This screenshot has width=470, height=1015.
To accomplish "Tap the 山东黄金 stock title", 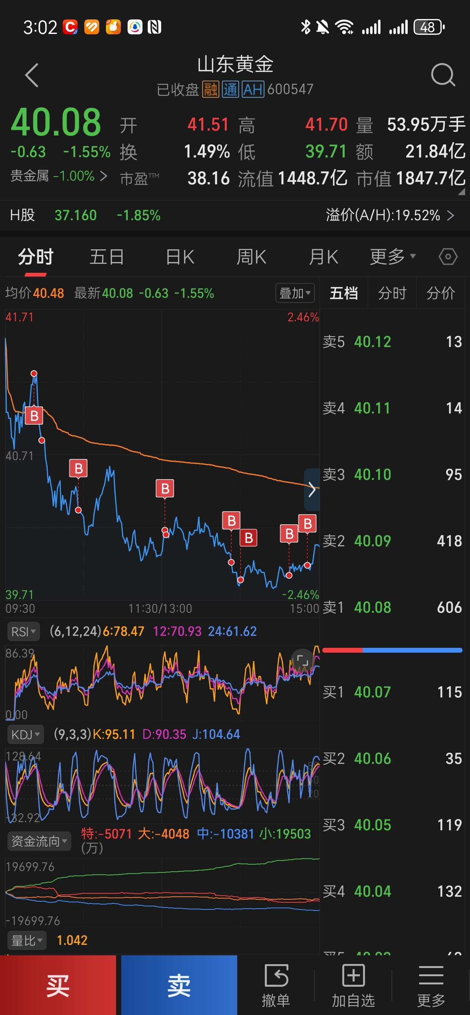I will click(x=235, y=64).
